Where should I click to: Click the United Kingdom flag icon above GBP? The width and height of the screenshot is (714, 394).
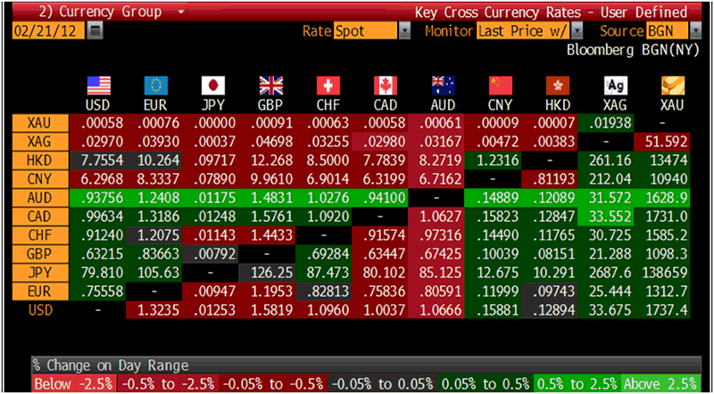click(271, 86)
